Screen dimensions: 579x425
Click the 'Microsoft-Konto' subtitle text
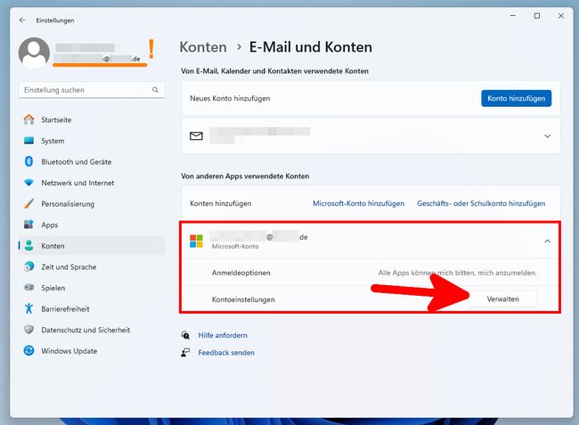[235, 246]
